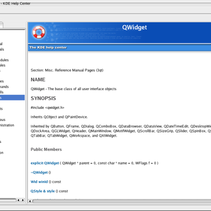
Task: Follow the WId winId link
Action: click(x=39, y=181)
